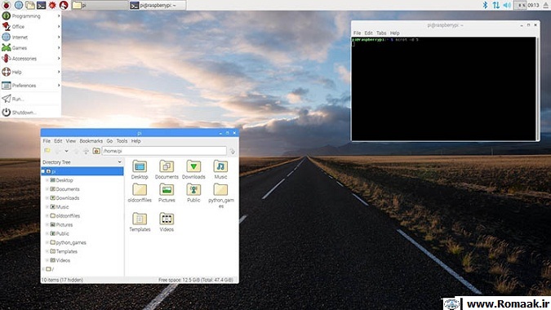Launch the web browser from the taskbar
The image size is (551, 310).
coord(18,5)
